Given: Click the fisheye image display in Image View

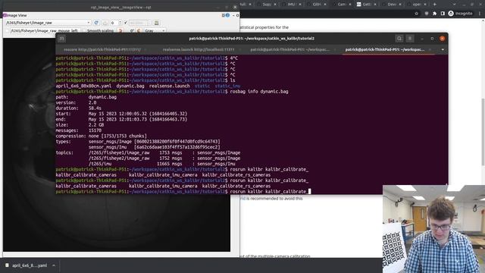Looking at the screenshot, I should pyautogui.click(x=116, y=145).
